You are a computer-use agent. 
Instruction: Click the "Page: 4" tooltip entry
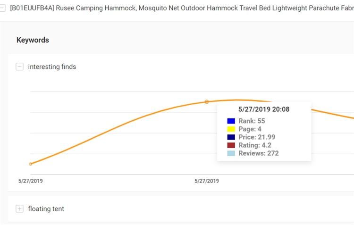point(251,129)
